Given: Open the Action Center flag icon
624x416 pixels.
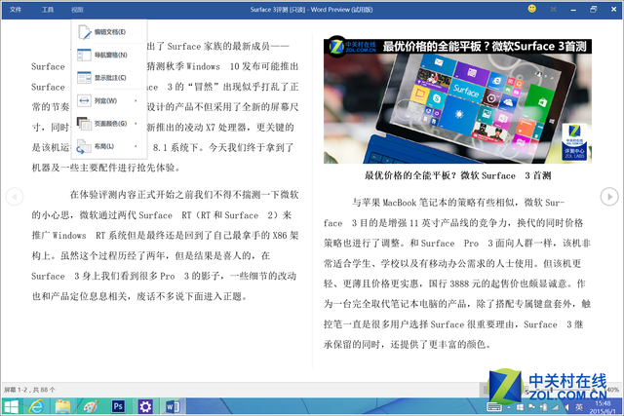Looking at the screenshot, I should click(x=531, y=407).
